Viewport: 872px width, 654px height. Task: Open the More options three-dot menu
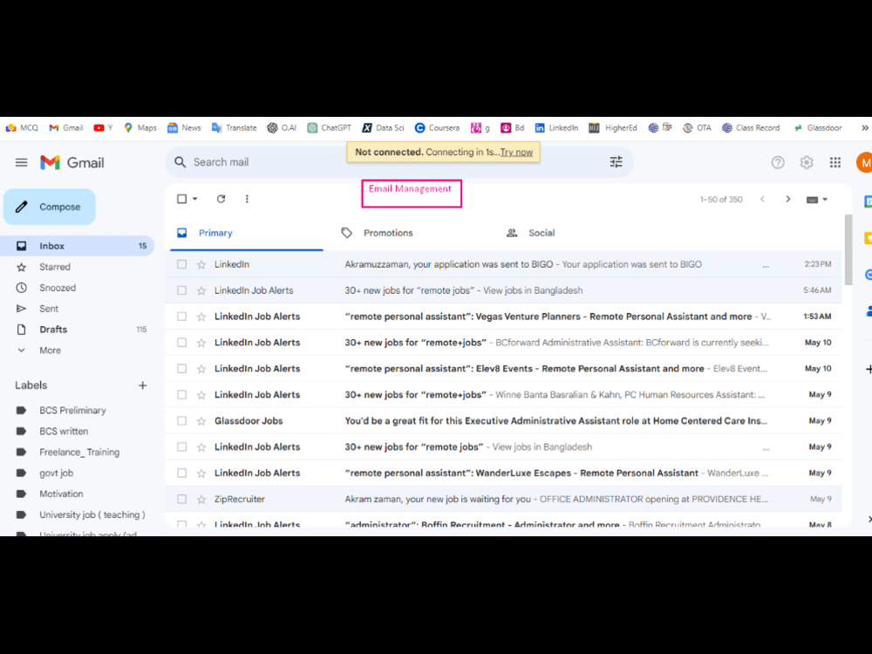coord(247,199)
